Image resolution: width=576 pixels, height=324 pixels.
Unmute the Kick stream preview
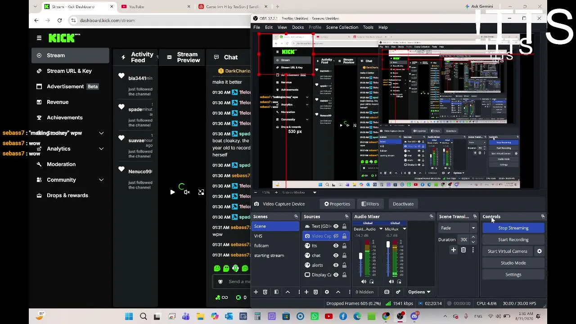click(187, 193)
